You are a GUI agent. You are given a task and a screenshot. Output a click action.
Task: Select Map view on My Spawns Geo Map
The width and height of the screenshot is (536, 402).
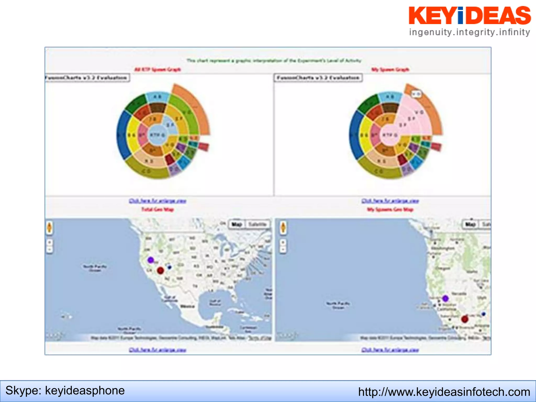(470, 225)
